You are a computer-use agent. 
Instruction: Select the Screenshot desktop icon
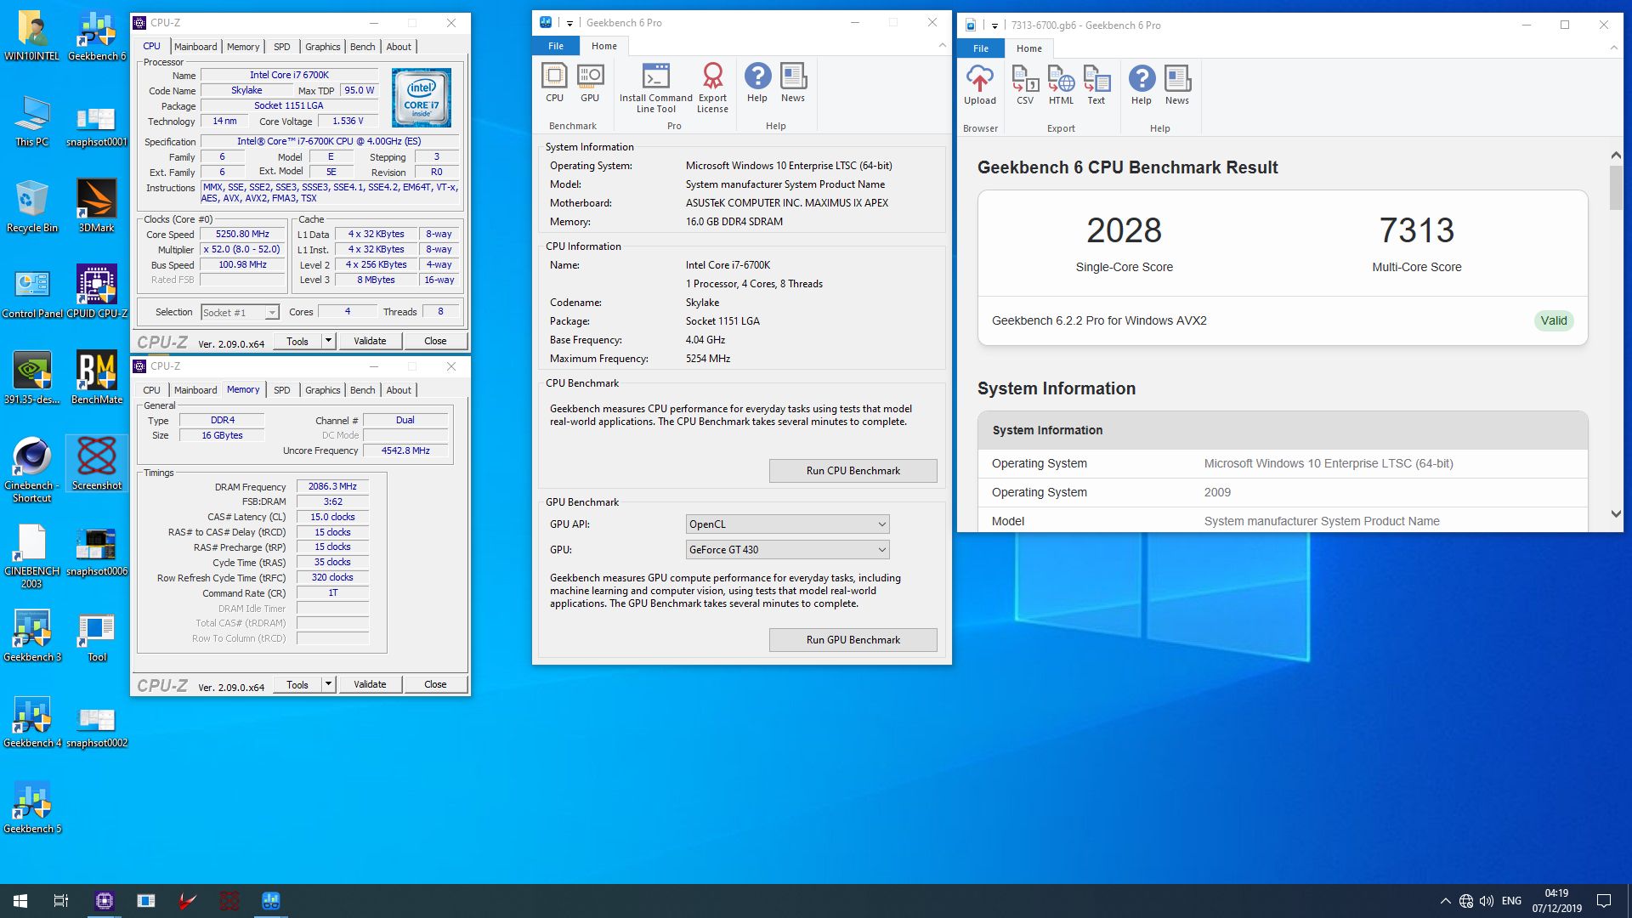97,463
